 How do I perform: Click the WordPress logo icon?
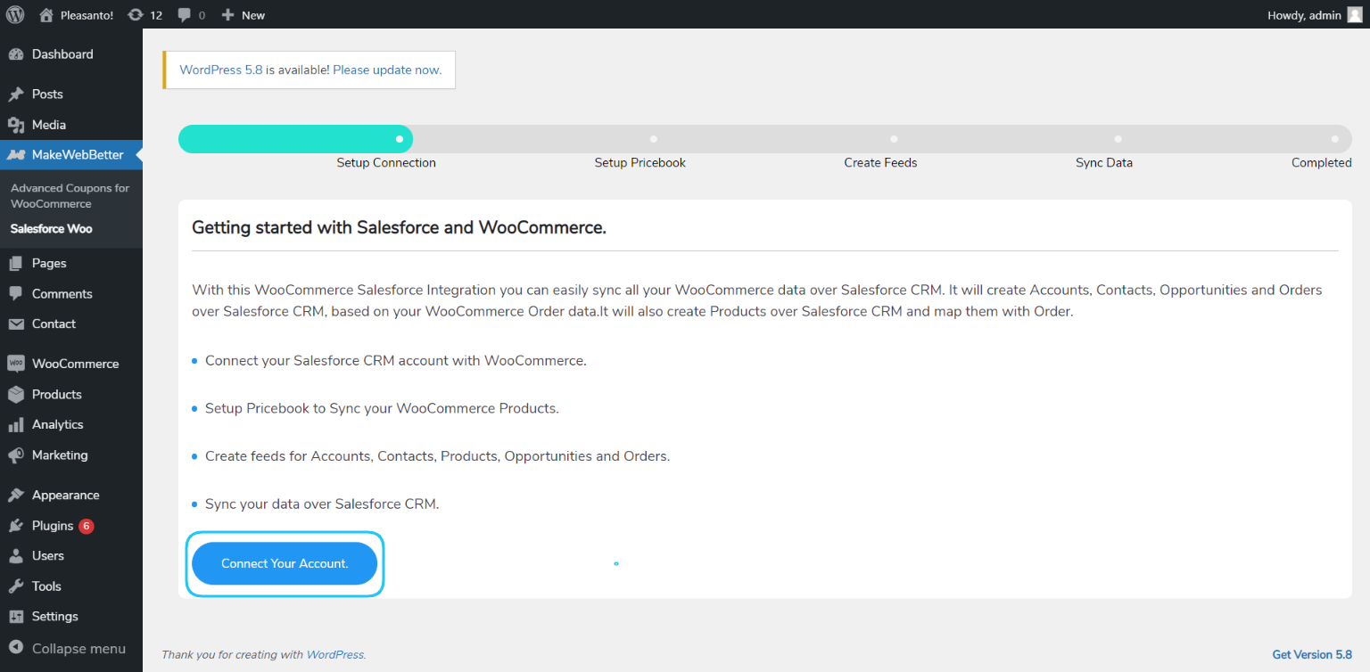point(15,14)
